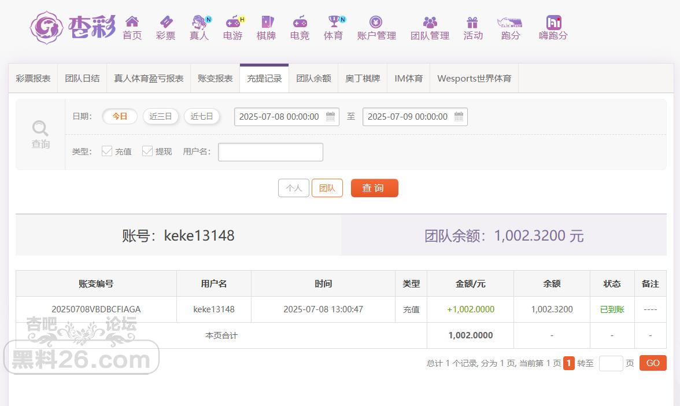The width and height of the screenshot is (680, 406).
Task: Go to the 彩票 lottery icon
Action: click(166, 21)
